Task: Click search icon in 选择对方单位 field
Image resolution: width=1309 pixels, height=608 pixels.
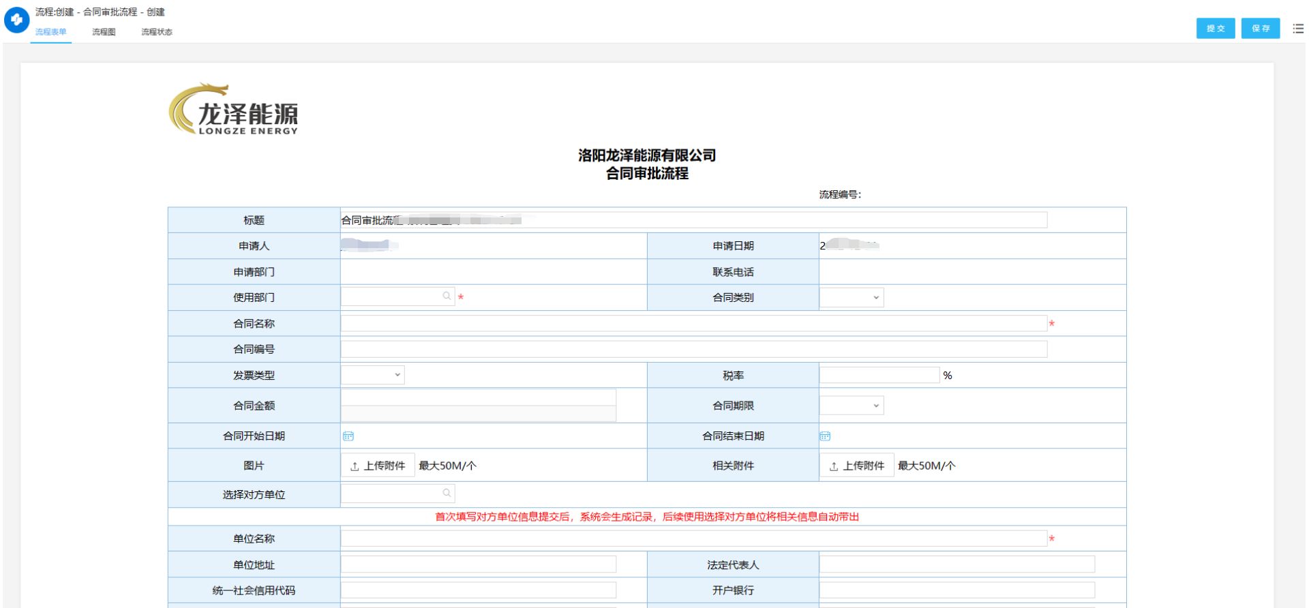Action: [447, 493]
